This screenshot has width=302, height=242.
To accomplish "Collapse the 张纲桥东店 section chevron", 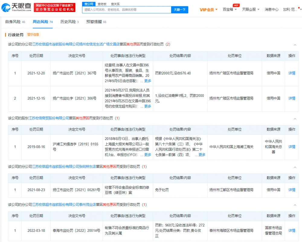I will (295, 167).
